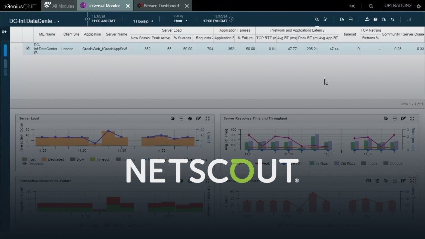This screenshot has width=425, height=239.
Task: Toggle the Out pps legend series
Action: pos(393,163)
